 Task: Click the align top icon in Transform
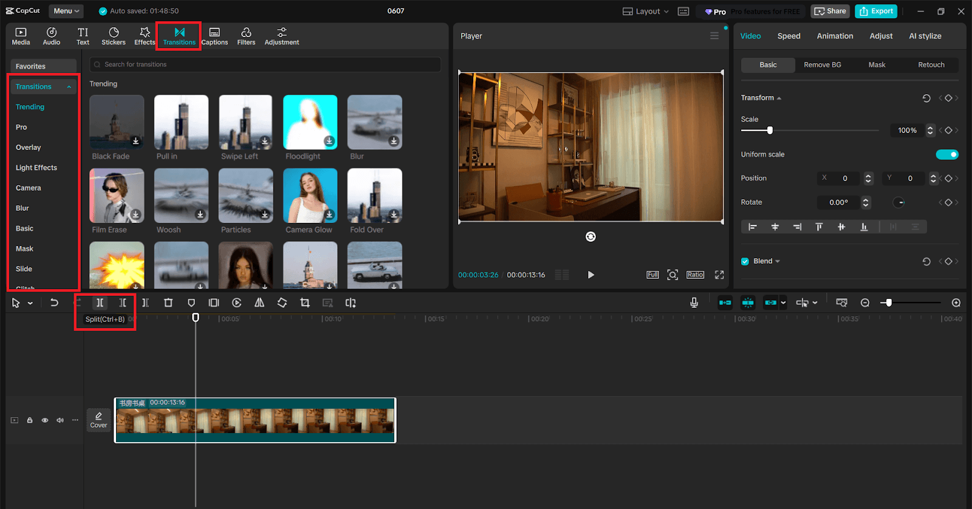point(819,227)
